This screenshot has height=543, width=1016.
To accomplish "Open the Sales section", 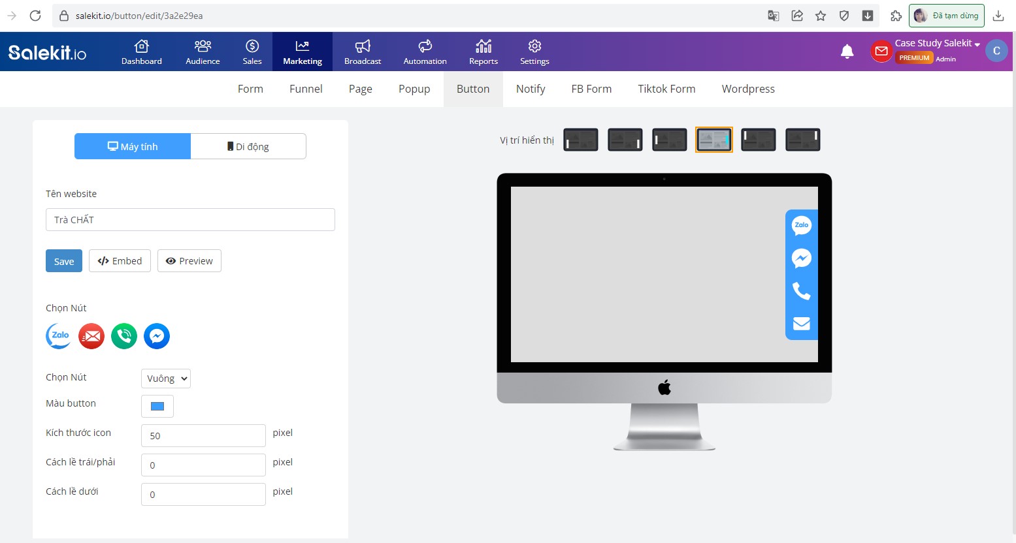I will pos(252,52).
